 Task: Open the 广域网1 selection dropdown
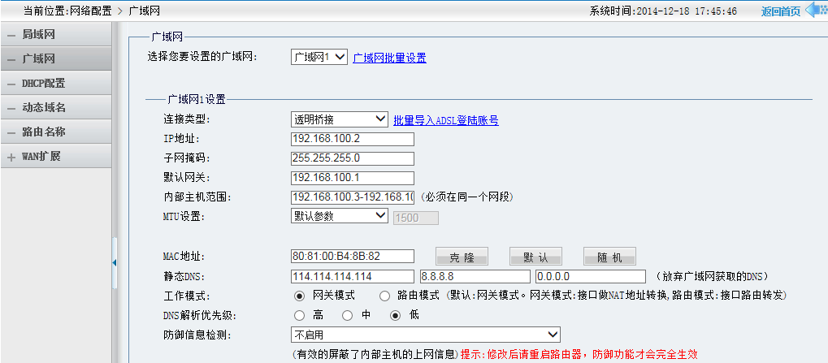point(319,57)
